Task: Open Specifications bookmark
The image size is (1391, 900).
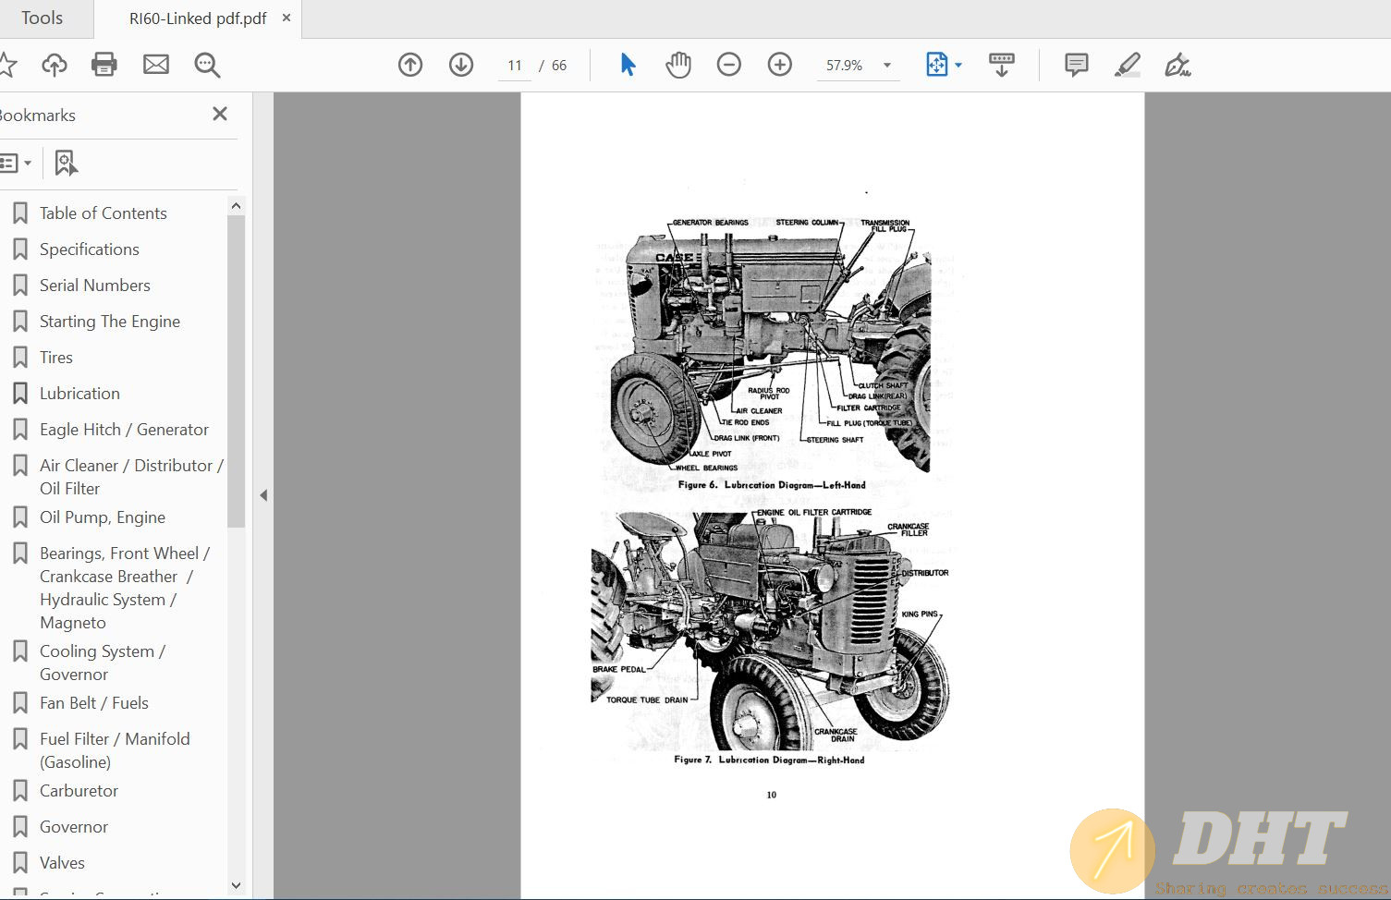Action: 90,249
